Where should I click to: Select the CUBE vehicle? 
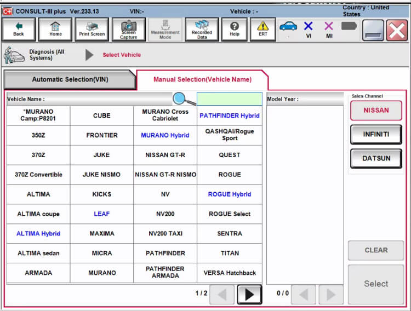pyautogui.click(x=102, y=116)
